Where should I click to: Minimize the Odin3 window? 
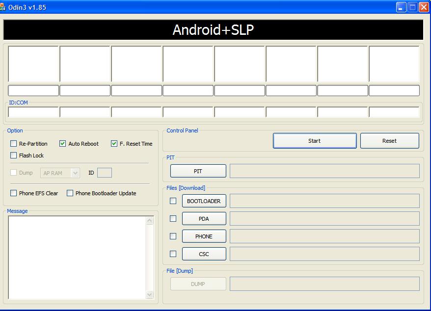coord(401,7)
